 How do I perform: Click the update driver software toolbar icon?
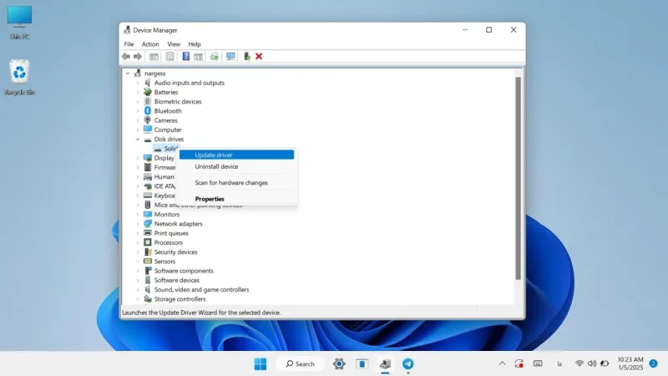coord(214,56)
